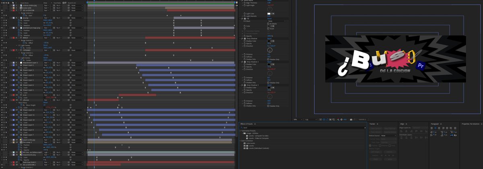Choose right-to-left text direction in Paragraph panel
Screen dimensions: 483x169
(x=455, y=135)
